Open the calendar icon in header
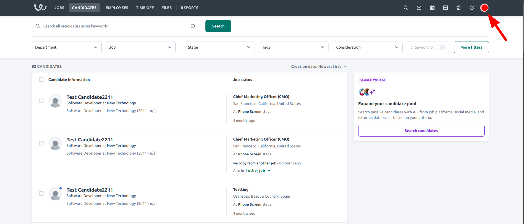Screen dimensions: 524x224 click(432, 8)
